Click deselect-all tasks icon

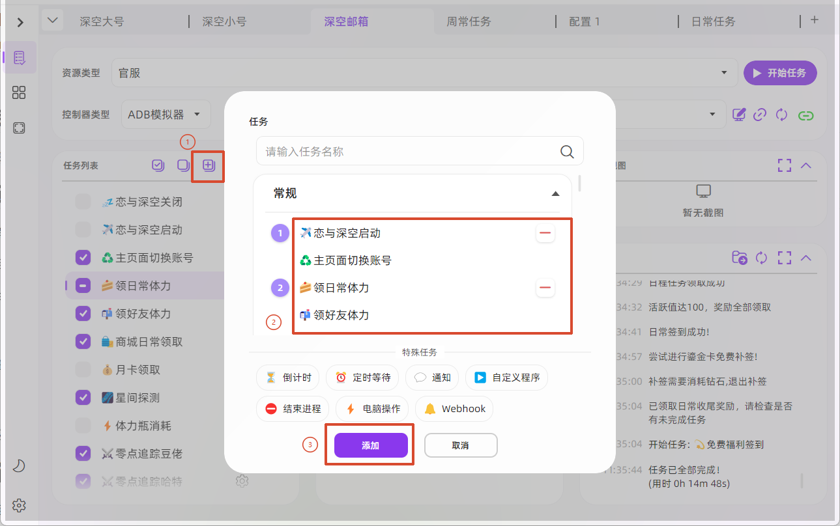(183, 165)
